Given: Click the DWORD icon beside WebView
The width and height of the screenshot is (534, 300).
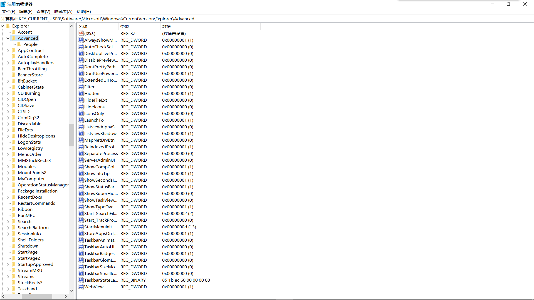Looking at the screenshot, I should [x=81, y=287].
